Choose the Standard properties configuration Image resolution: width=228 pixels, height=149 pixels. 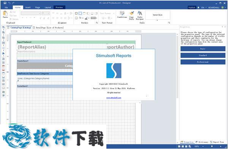point(203,55)
